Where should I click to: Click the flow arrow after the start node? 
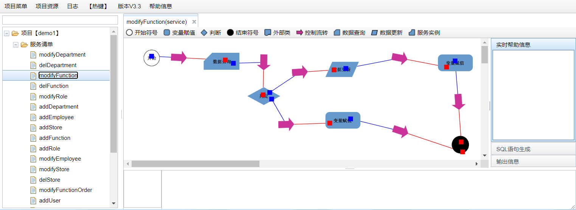pos(179,57)
